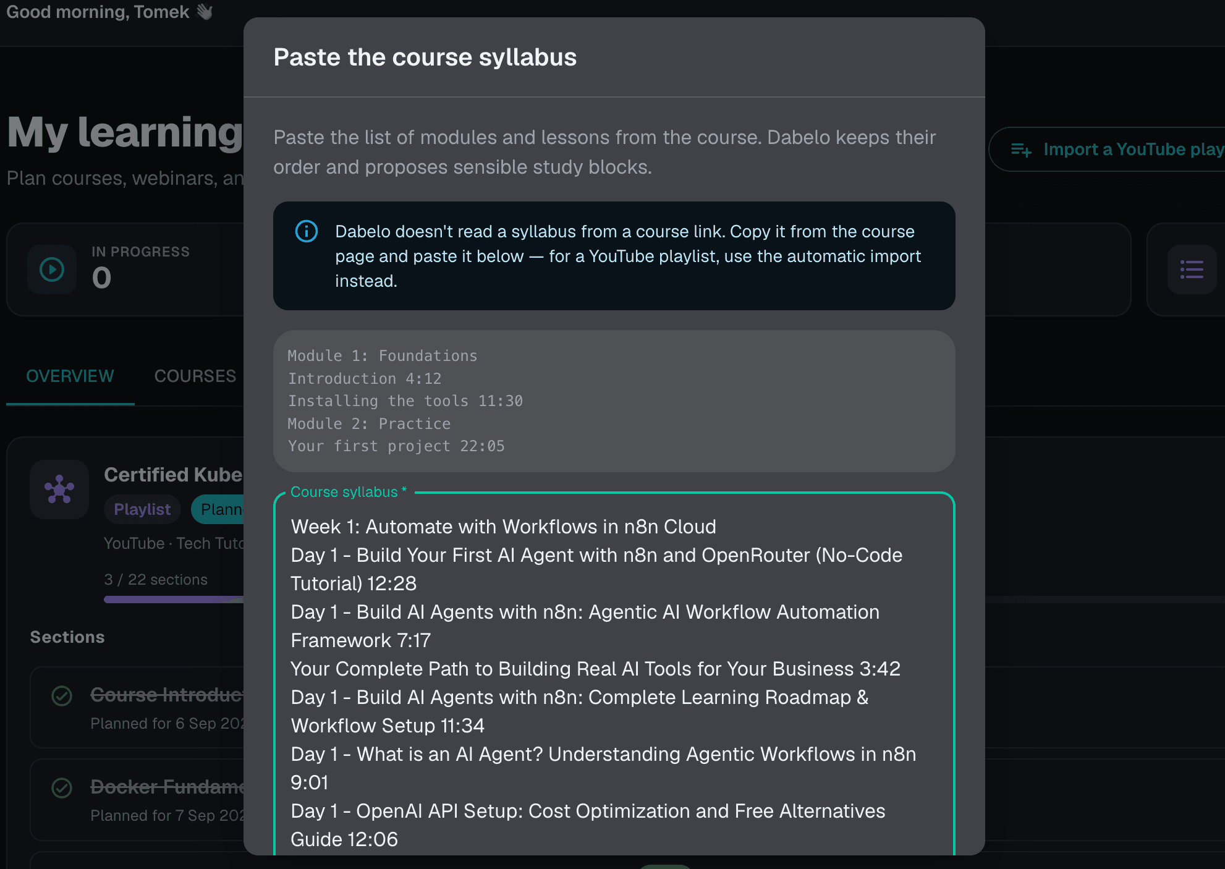This screenshot has width=1225, height=869.
Task: Toggle the Course Introduction completed checkmark
Action: pos(62,696)
